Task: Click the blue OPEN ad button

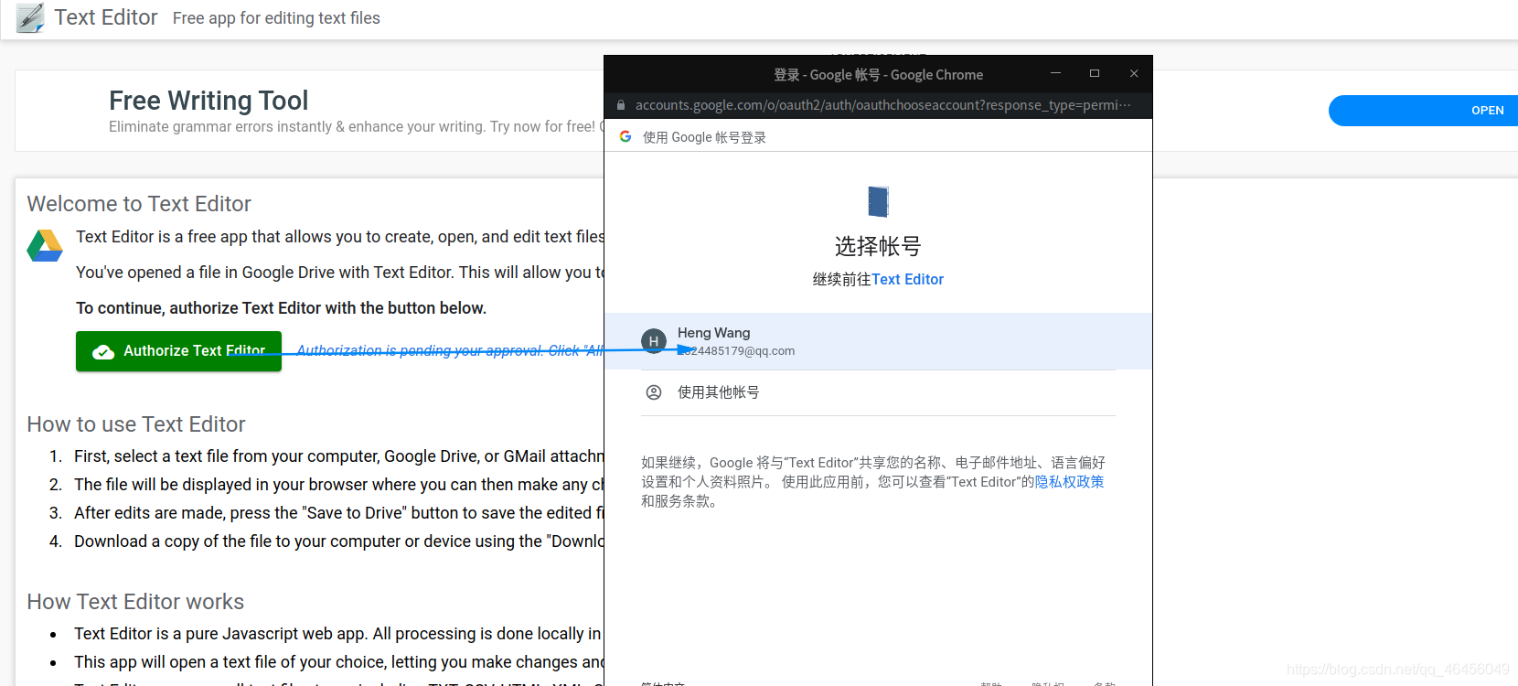Action: pyautogui.click(x=1423, y=111)
